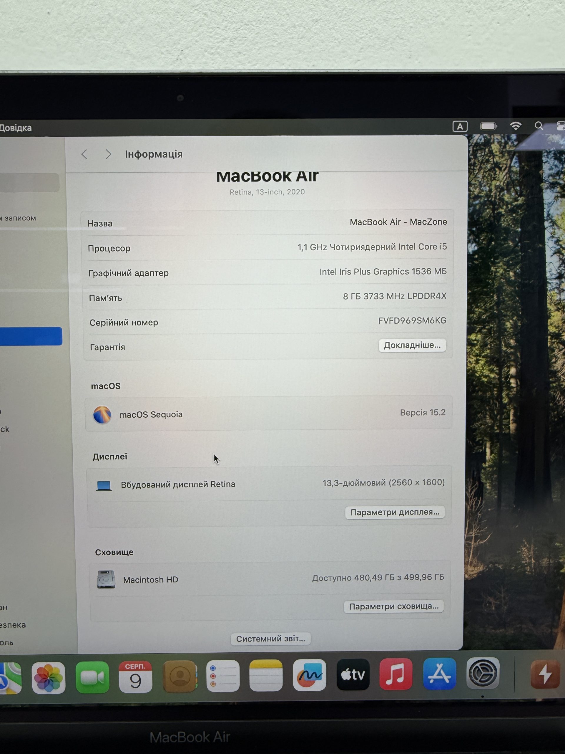Click Retina, 13-inch, 2020 subtitle
Screen dimensions: 565x754
click(267, 192)
